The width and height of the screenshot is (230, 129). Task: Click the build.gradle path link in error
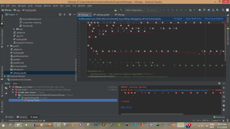point(171,90)
